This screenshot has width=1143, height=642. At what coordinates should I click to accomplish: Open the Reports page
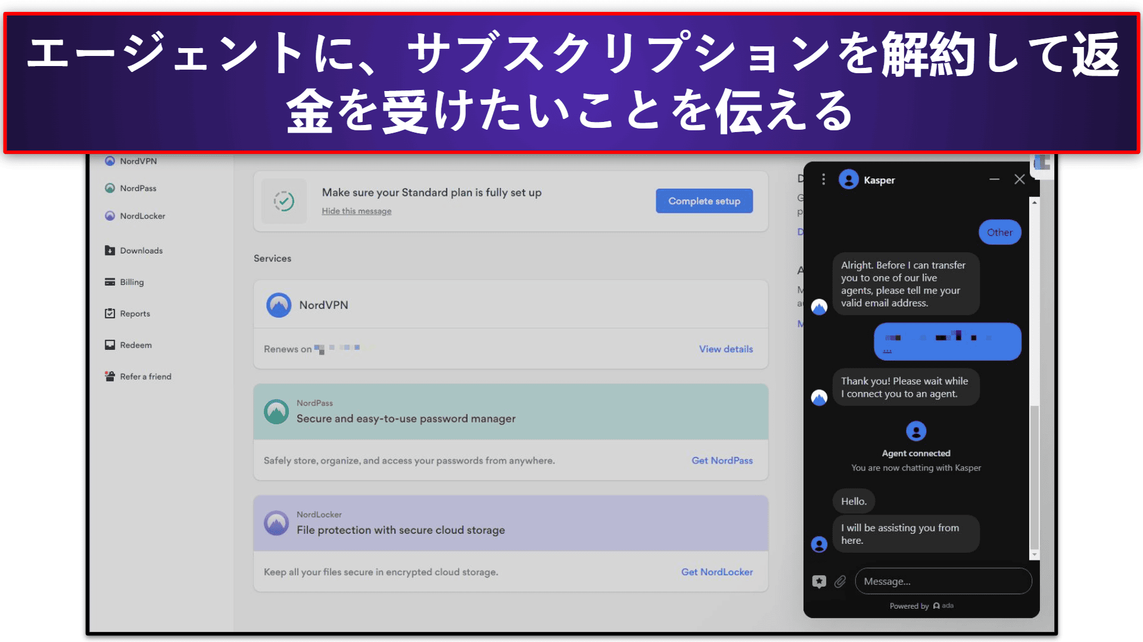135,314
